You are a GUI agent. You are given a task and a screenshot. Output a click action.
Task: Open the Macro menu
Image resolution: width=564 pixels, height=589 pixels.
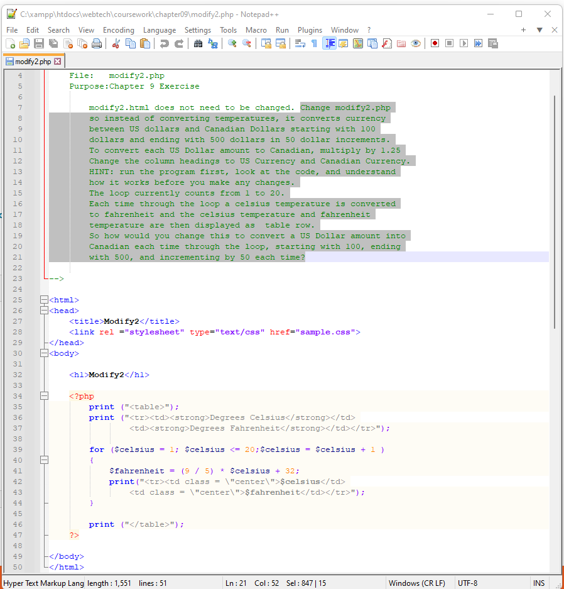256,30
